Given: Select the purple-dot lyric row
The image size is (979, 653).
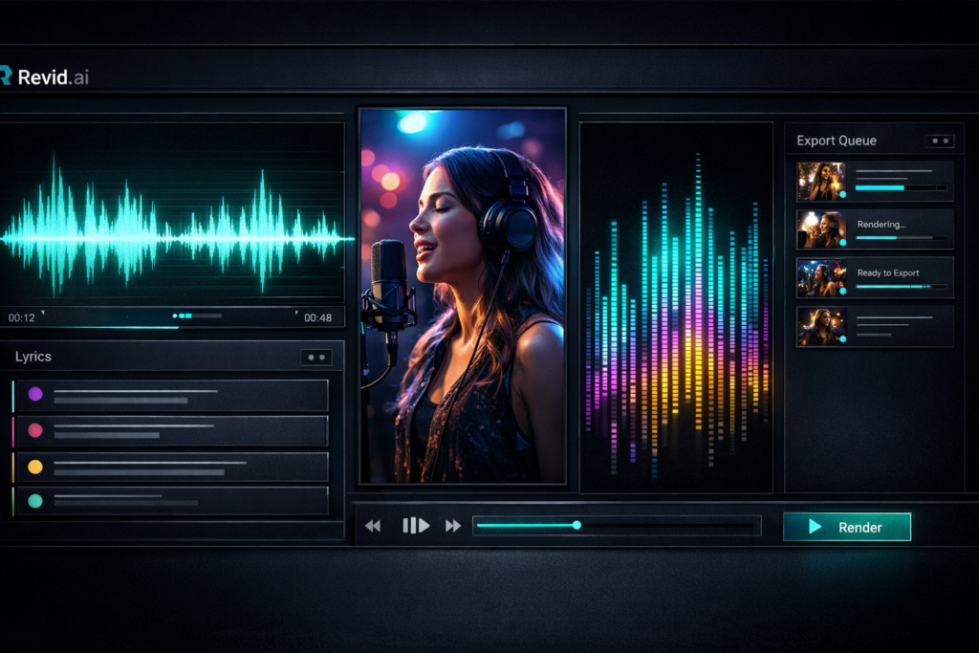Looking at the screenshot, I should [x=172, y=395].
